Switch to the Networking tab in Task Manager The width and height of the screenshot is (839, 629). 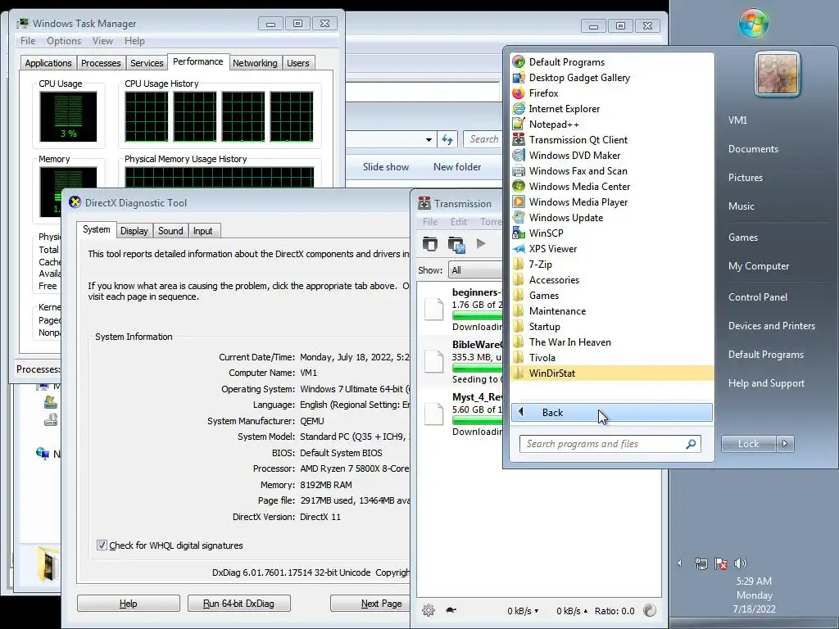pyautogui.click(x=255, y=62)
